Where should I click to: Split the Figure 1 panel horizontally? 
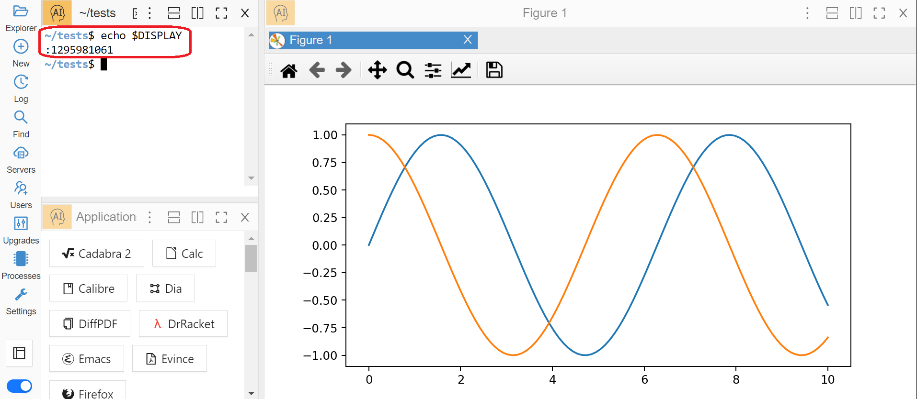(x=832, y=13)
